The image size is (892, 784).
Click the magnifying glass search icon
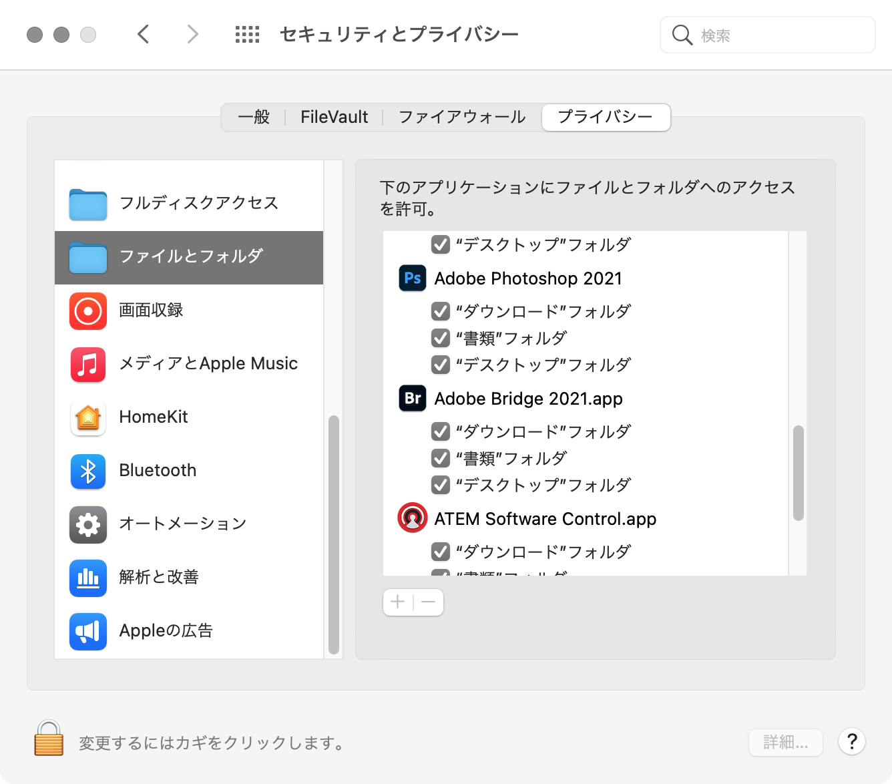click(x=682, y=35)
